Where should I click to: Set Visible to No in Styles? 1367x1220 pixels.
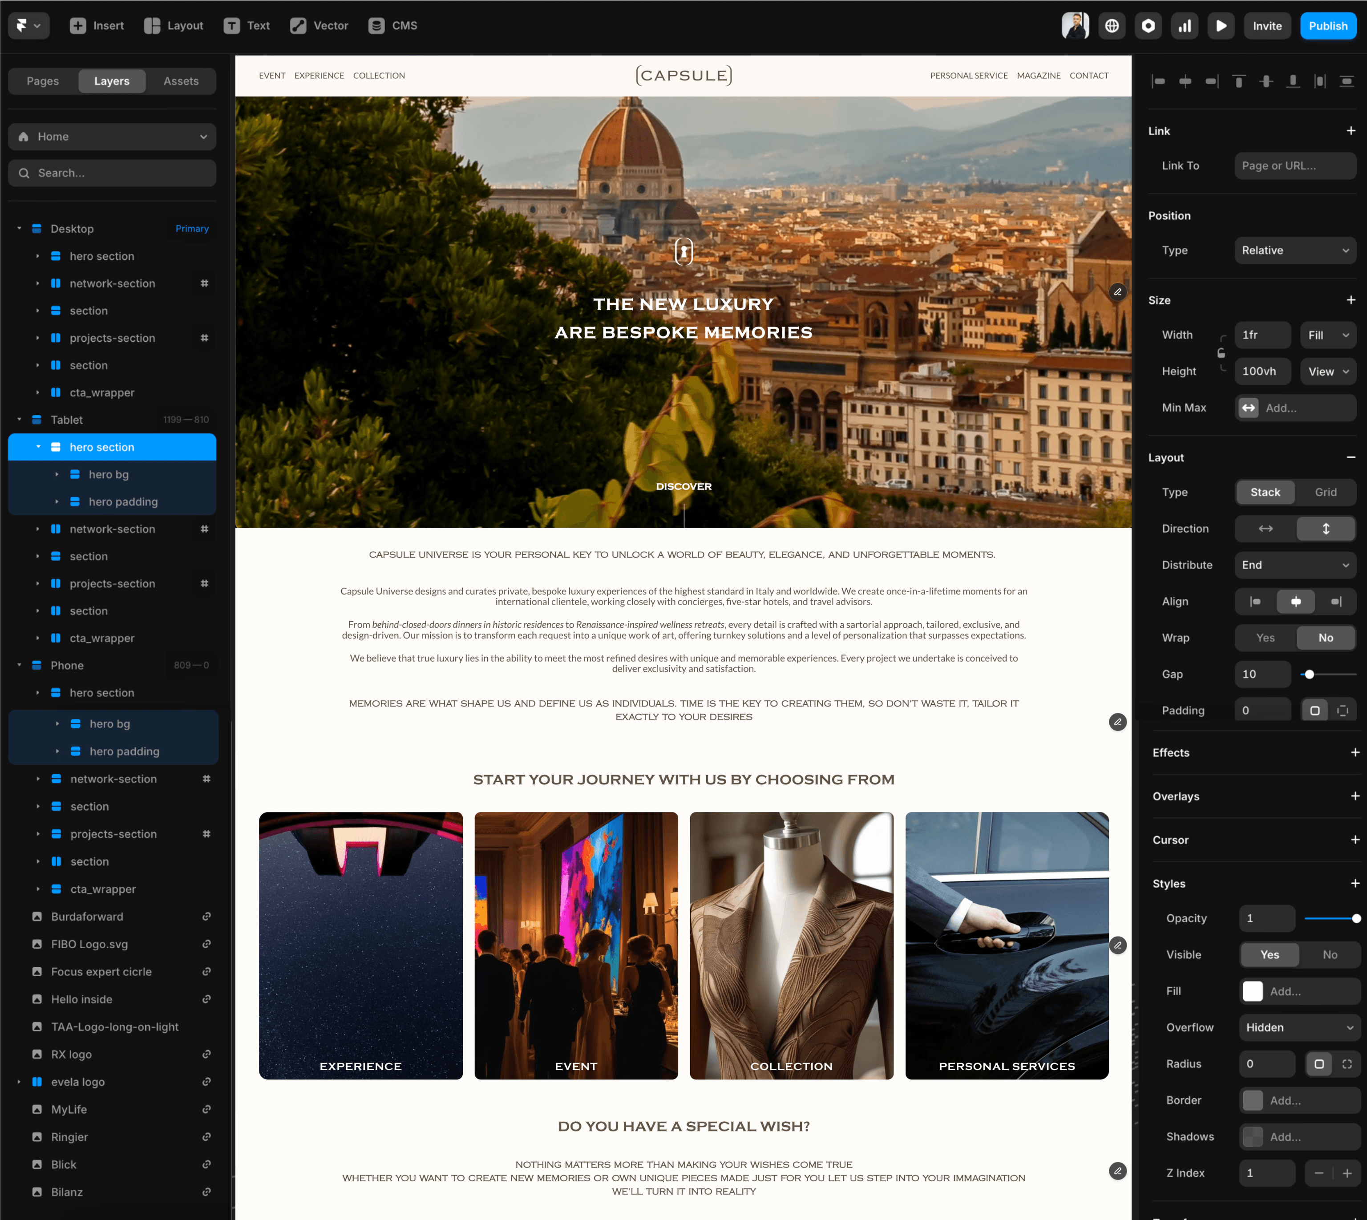(x=1330, y=954)
